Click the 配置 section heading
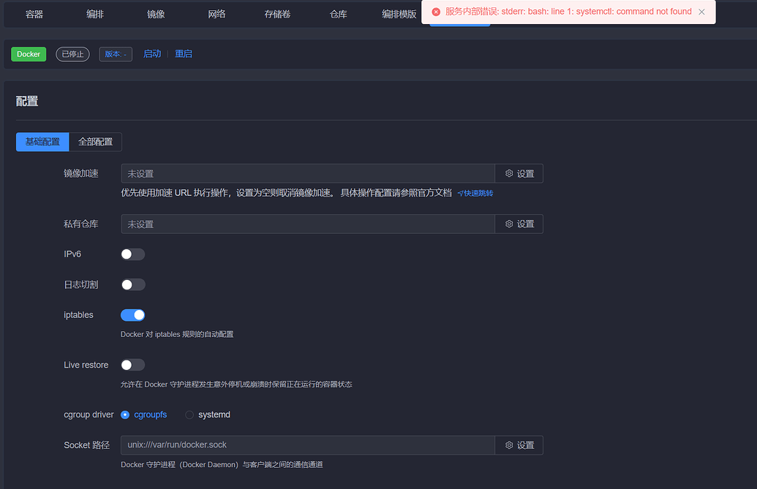Image resolution: width=757 pixels, height=489 pixels. pos(27,102)
